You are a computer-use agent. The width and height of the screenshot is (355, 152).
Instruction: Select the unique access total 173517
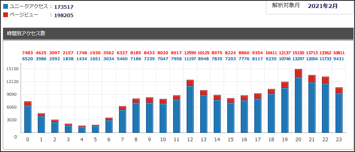[x=64, y=7]
